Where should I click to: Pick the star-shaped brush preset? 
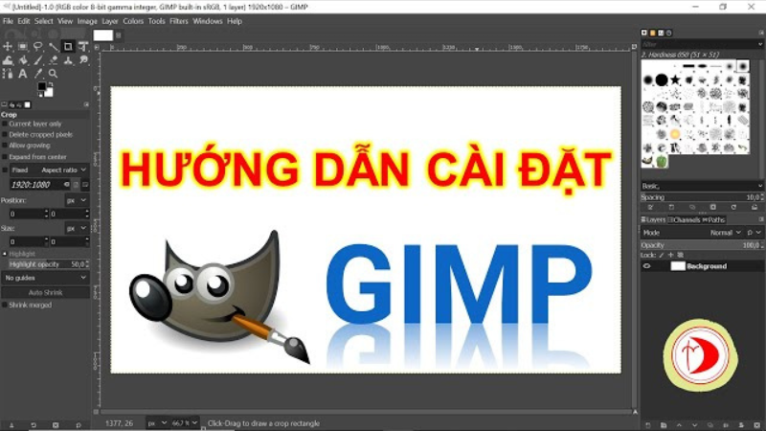coord(677,79)
